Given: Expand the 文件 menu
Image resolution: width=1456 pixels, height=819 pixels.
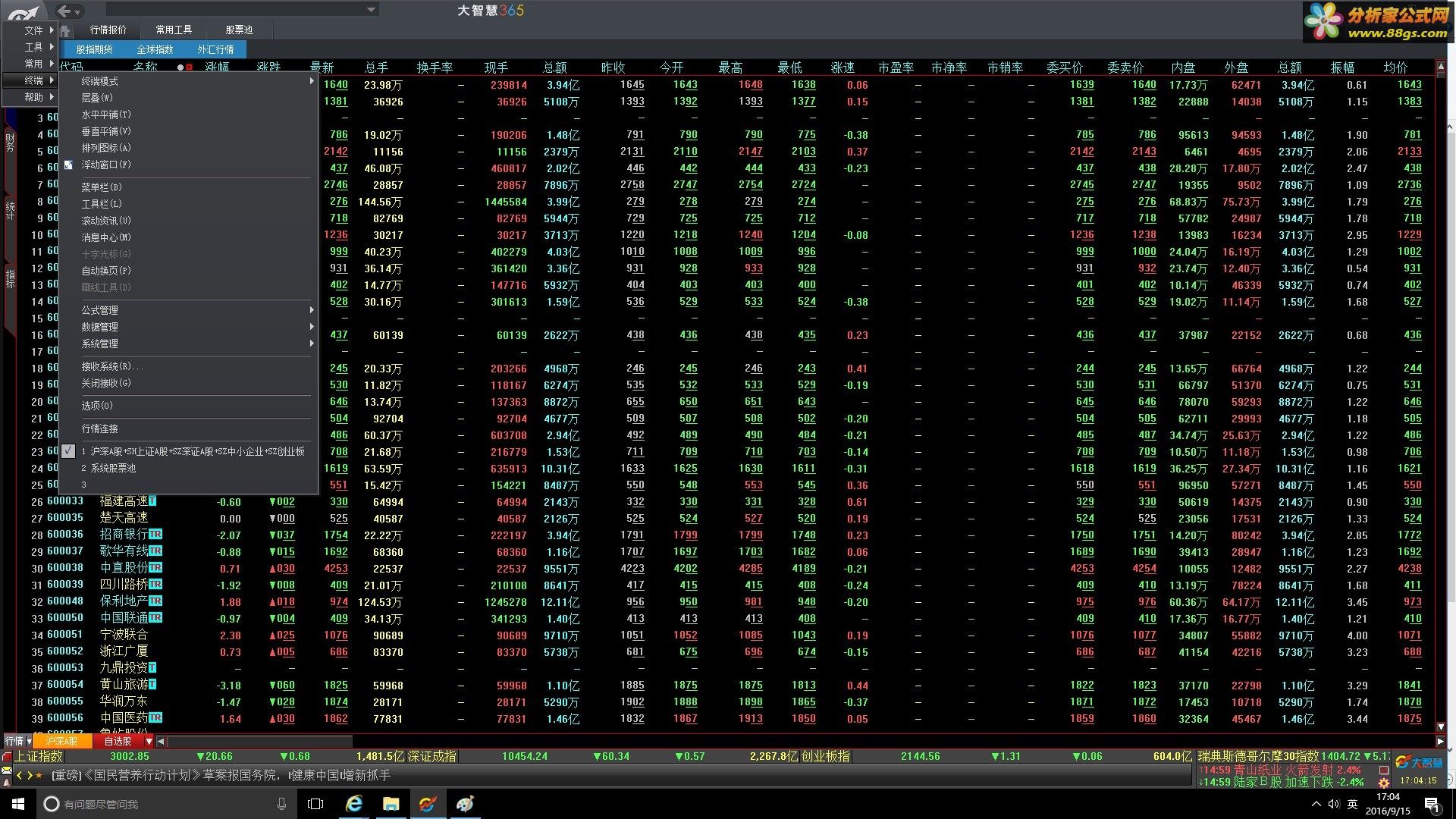Looking at the screenshot, I should click(30, 30).
